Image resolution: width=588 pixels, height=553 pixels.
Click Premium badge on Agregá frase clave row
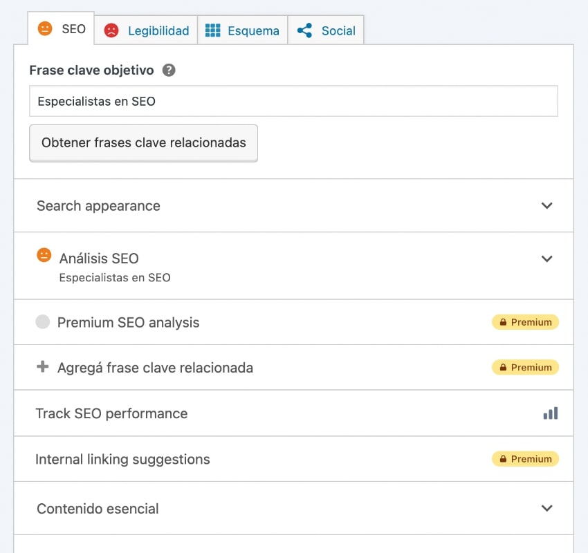click(525, 368)
